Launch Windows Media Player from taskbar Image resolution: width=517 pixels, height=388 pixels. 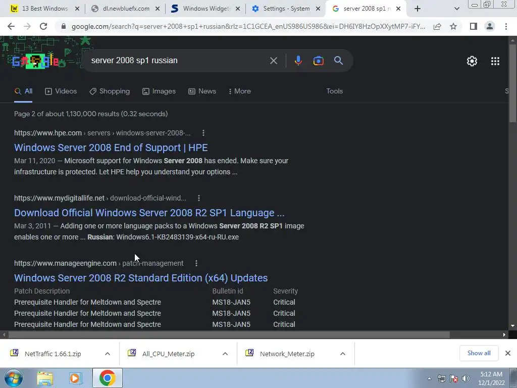coord(75,378)
